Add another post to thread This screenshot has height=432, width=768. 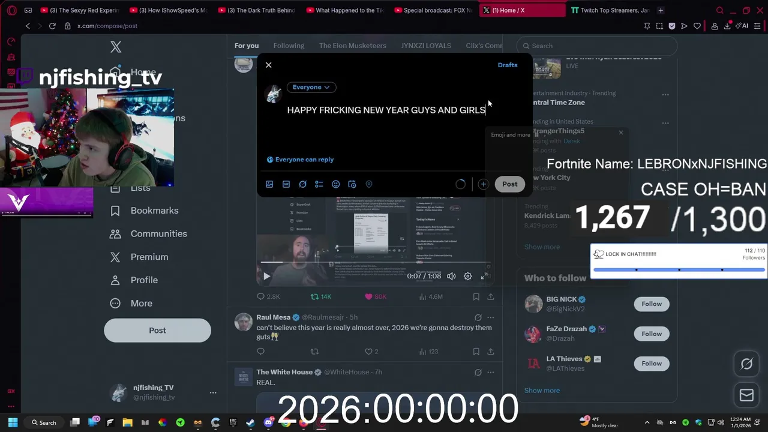tap(483, 184)
